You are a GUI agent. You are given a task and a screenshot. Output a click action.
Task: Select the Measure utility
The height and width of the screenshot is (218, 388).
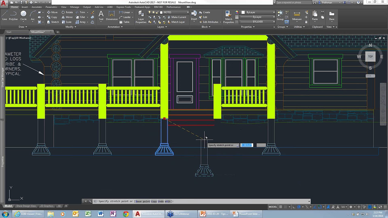tap(297, 16)
